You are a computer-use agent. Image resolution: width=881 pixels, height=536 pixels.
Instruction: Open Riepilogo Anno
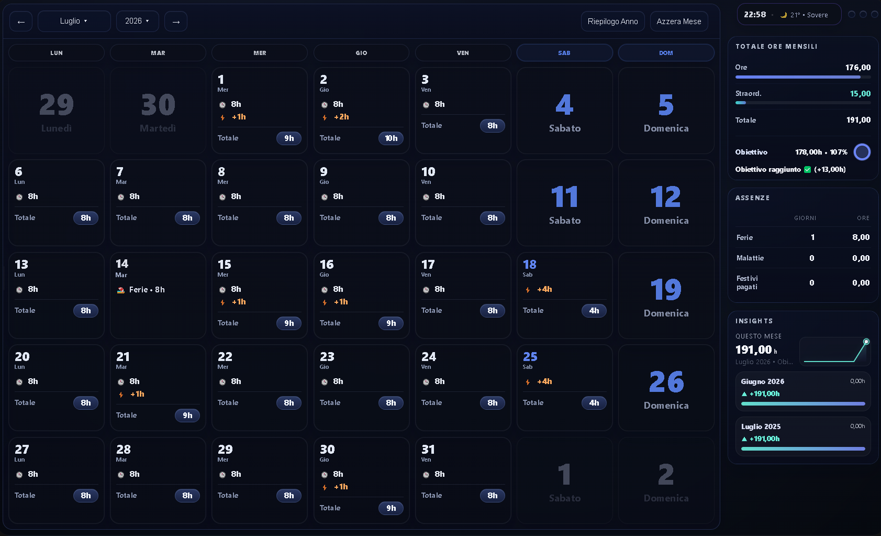tap(612, 21)
